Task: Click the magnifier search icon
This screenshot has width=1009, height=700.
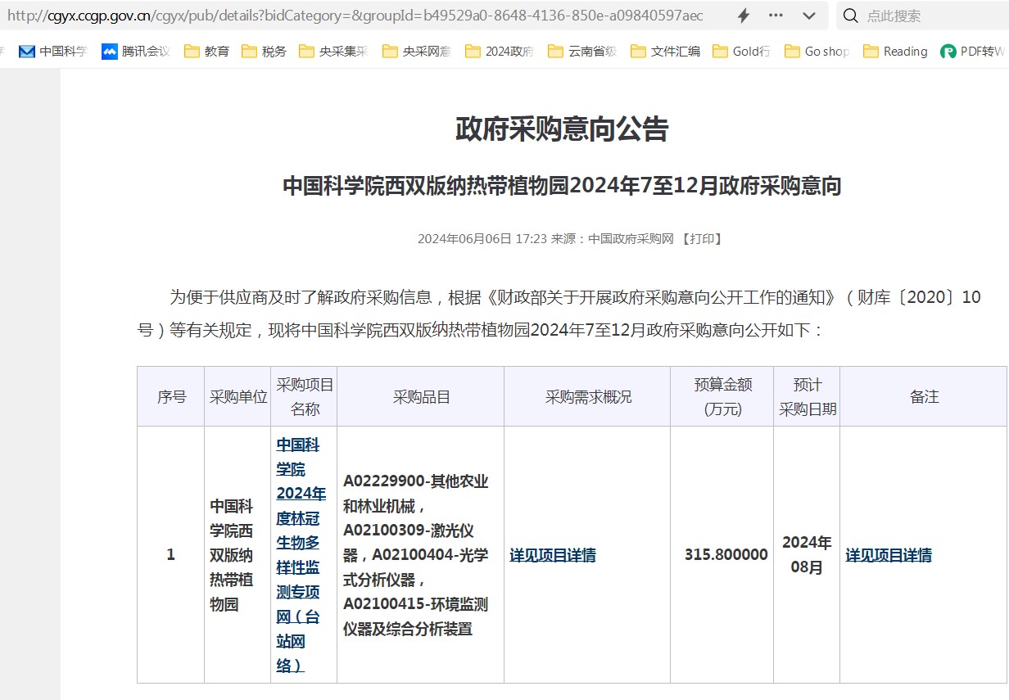Action: coord(851,16)
